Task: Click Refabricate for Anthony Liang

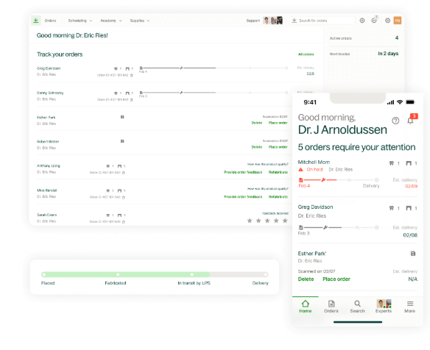Action: (278, 172)
